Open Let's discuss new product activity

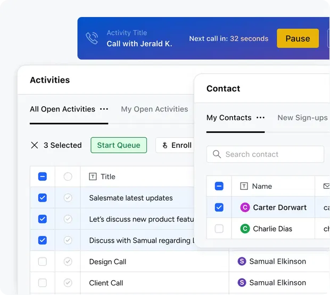click(x=142, y=219)
